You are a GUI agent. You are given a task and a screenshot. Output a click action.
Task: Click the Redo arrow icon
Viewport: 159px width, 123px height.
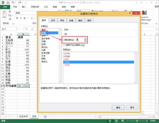pyautogui.click(x=20, y=2)
